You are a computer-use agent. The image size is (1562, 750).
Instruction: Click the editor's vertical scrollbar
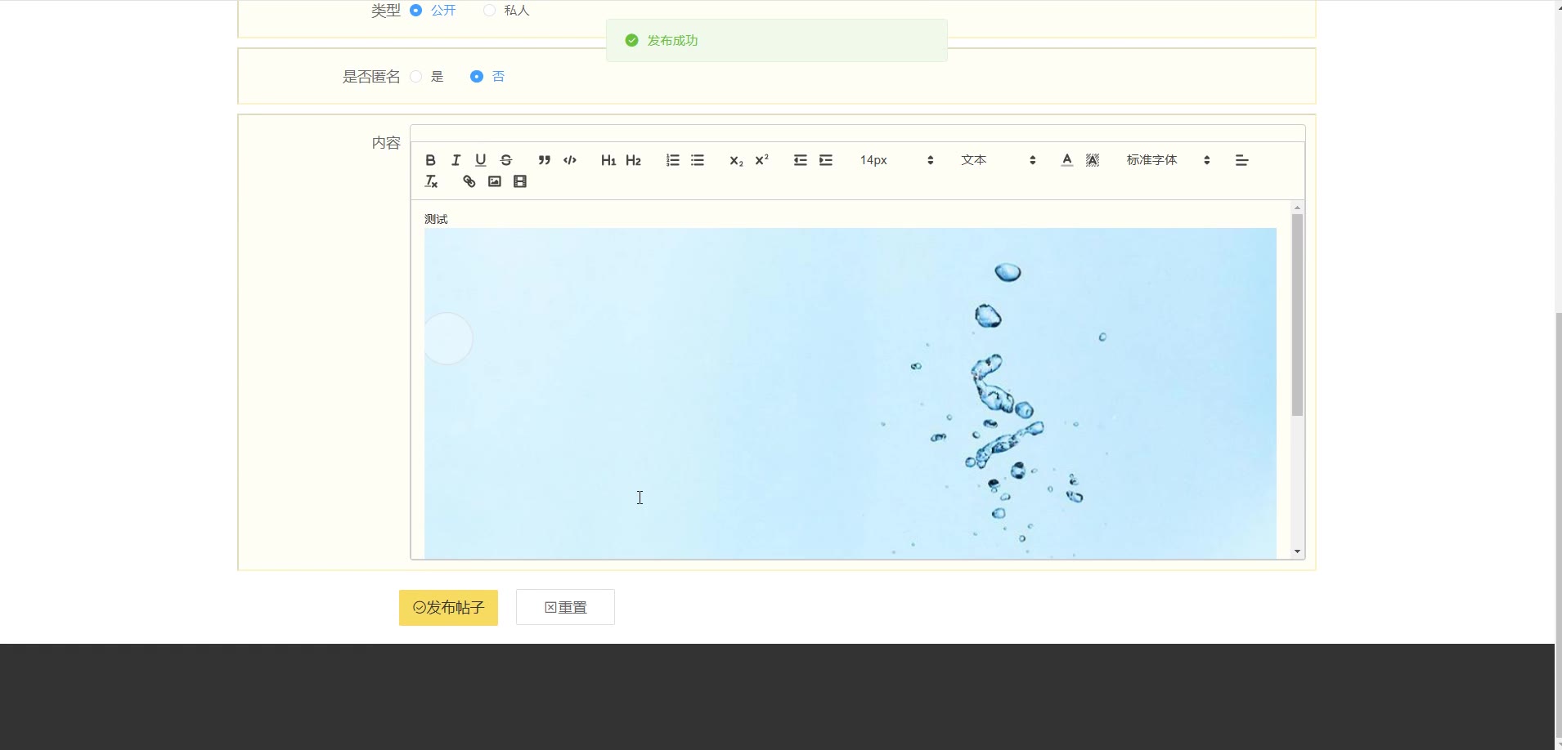tap(1297, 315)
